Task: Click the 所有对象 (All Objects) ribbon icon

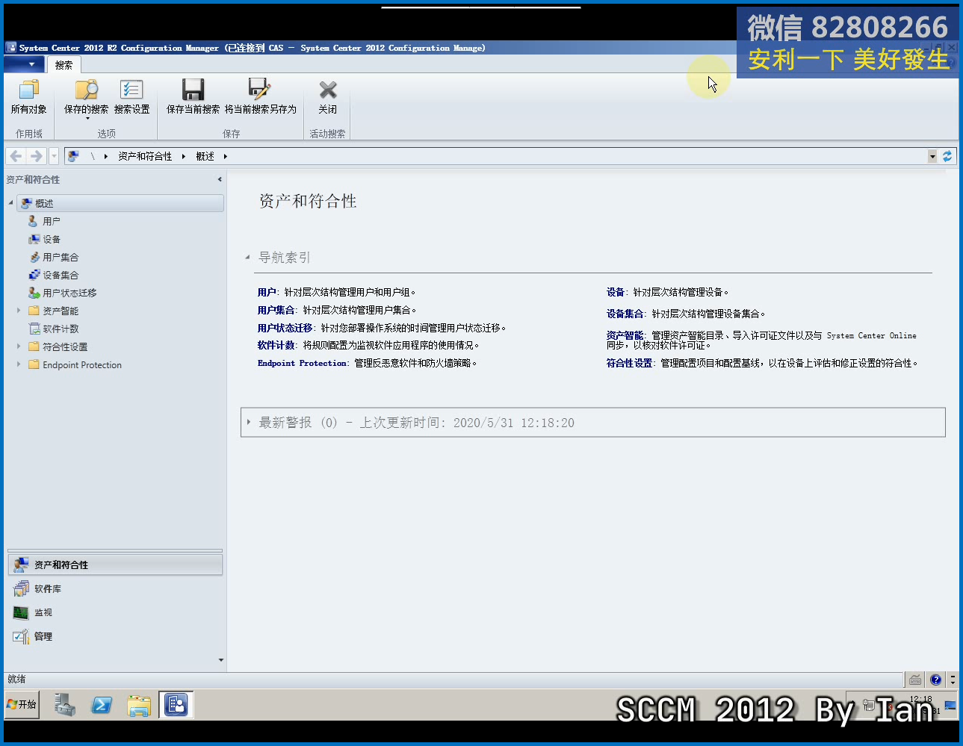Action: click(28, 90)
